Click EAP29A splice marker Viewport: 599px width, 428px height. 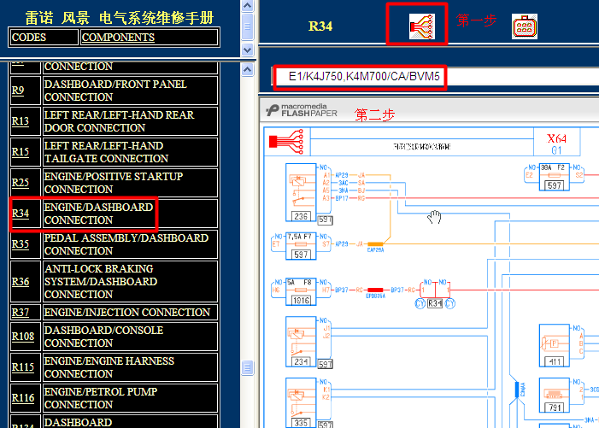(375, 244)
